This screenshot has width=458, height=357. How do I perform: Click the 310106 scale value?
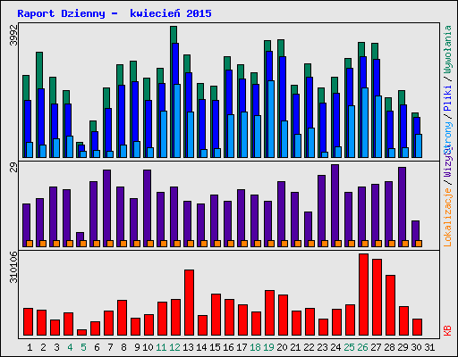14,267
